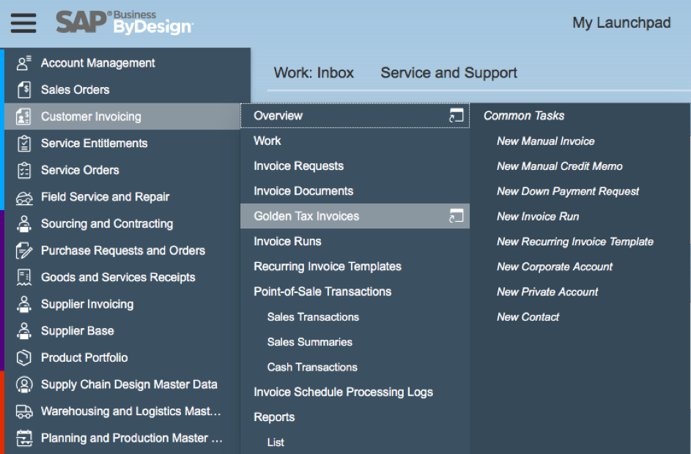The image size is (691, 454).
Task: Select Golden Tax Invoices
Action: 306,216
